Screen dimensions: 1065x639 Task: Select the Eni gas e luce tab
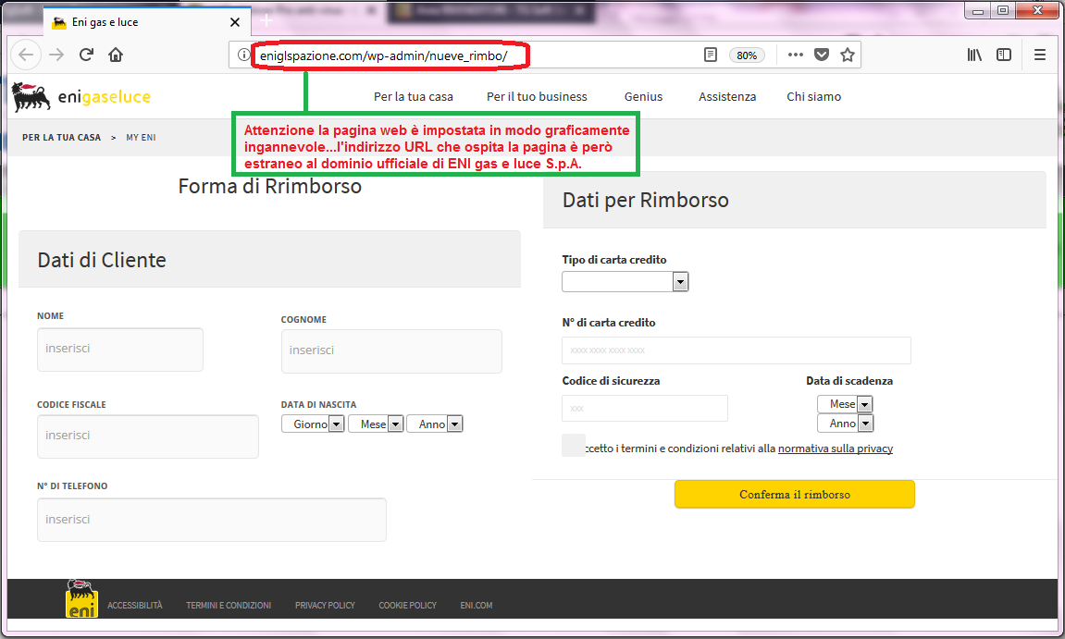(x=147, y=22)
